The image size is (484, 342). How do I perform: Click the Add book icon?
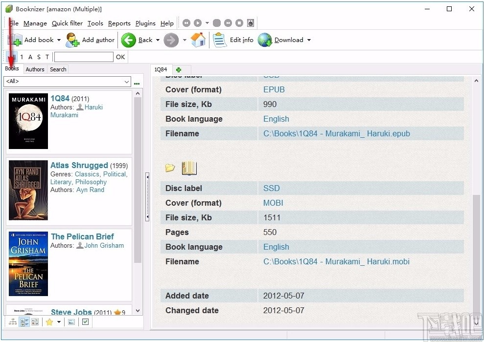click(x=15, y=40)
